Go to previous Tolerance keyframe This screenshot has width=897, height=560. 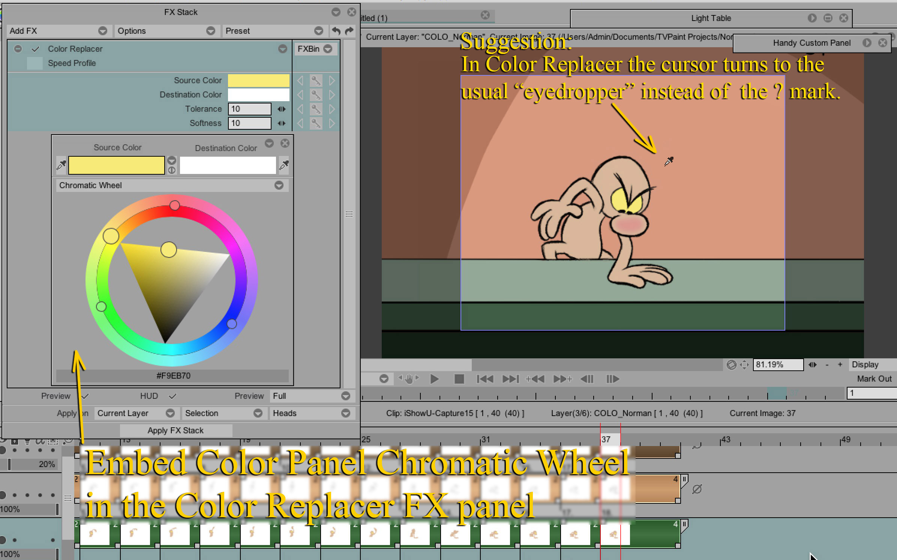(x=300, y=109)
